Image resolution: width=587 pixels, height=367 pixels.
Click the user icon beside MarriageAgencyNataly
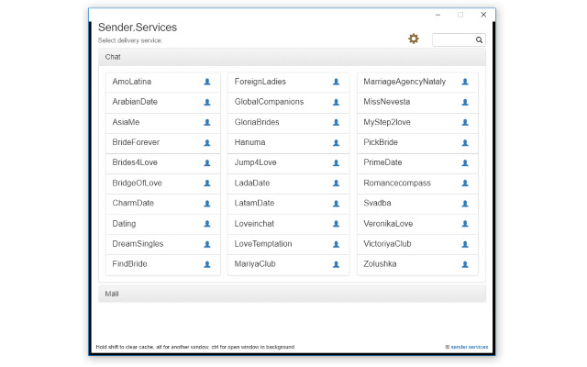click(x=465, y=82)
